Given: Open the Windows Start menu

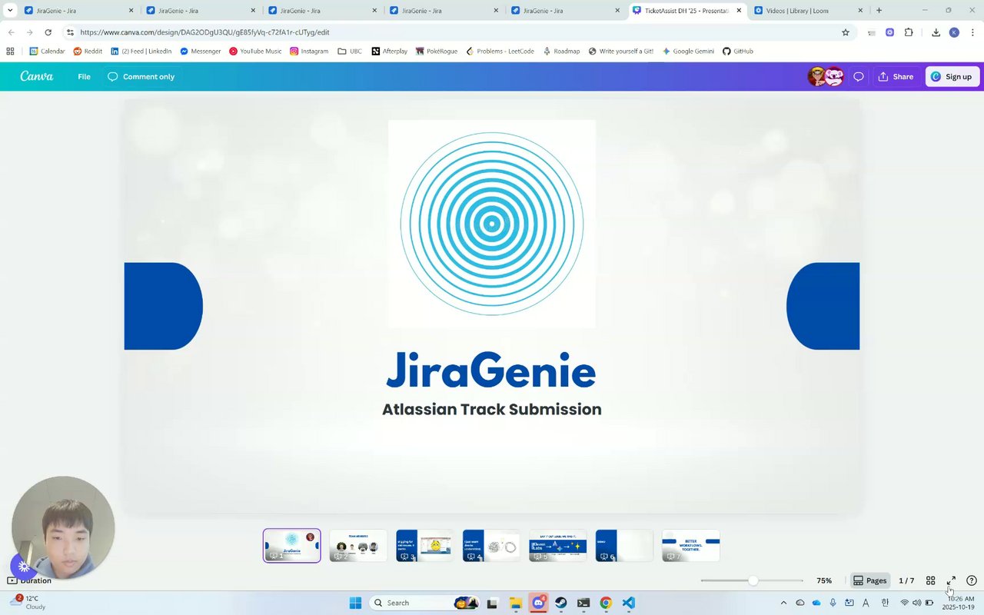Looking at the screenshot, I should click(355, 603).
